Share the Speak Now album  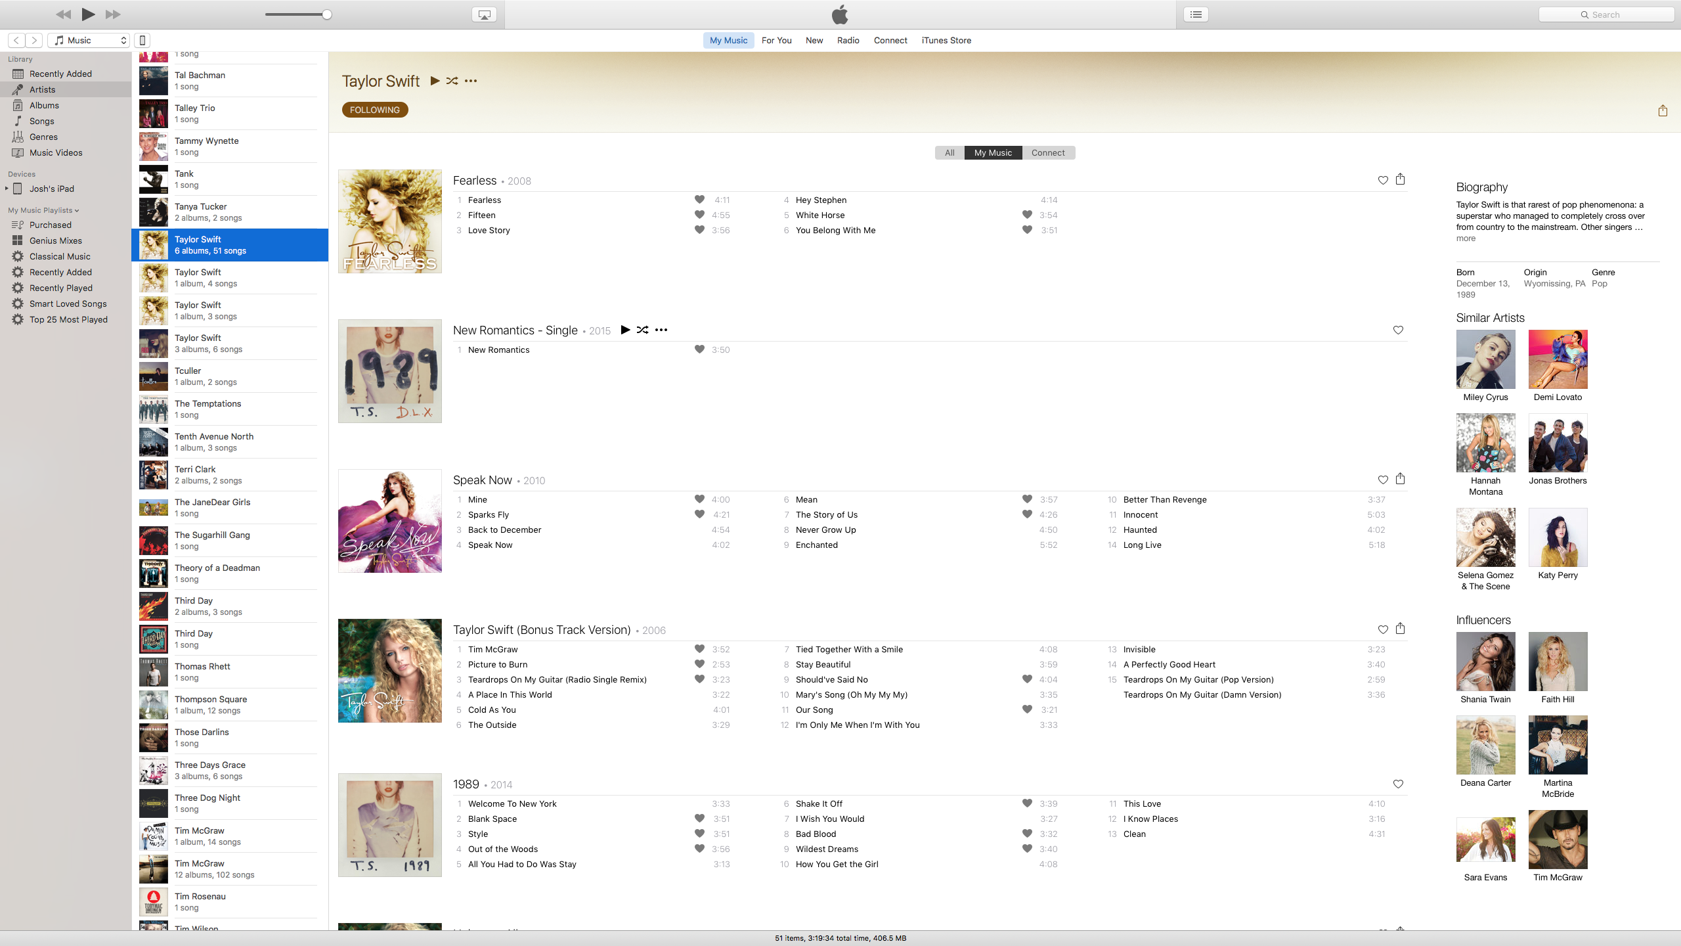click(x=1400, y=478)
